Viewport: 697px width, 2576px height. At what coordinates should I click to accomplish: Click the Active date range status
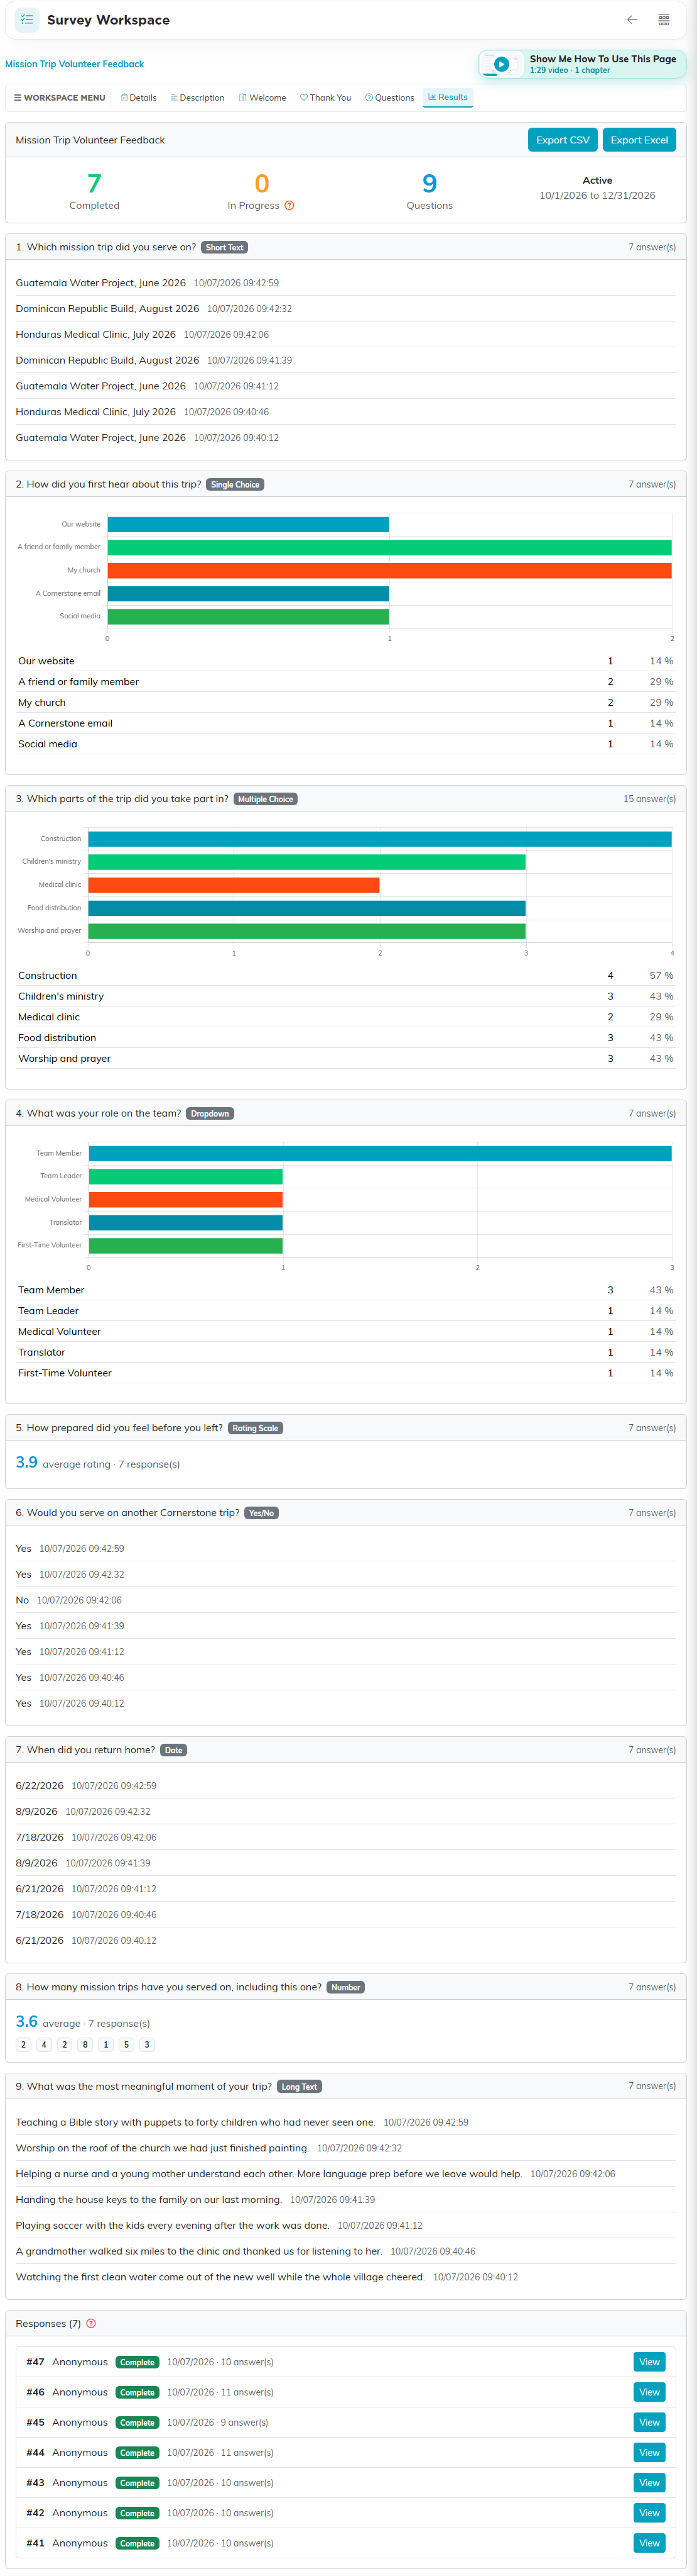597,188
